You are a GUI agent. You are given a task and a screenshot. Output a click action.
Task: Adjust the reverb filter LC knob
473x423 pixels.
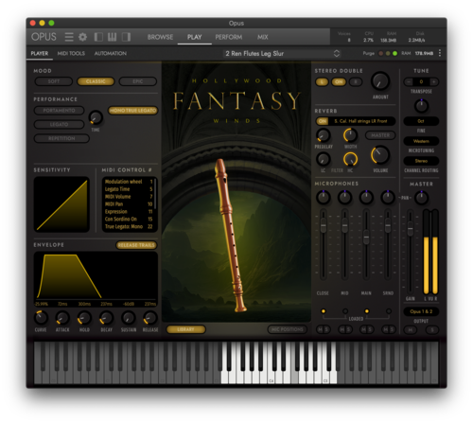[324, 159]
